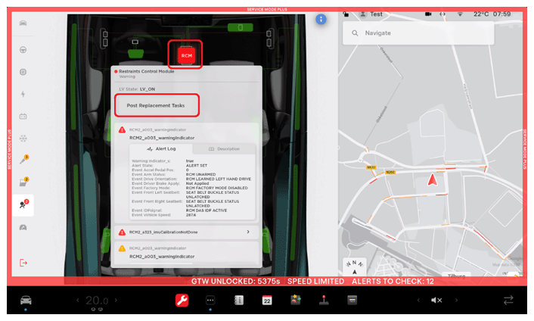Click the car controls icon in dock

coord(25,300)
